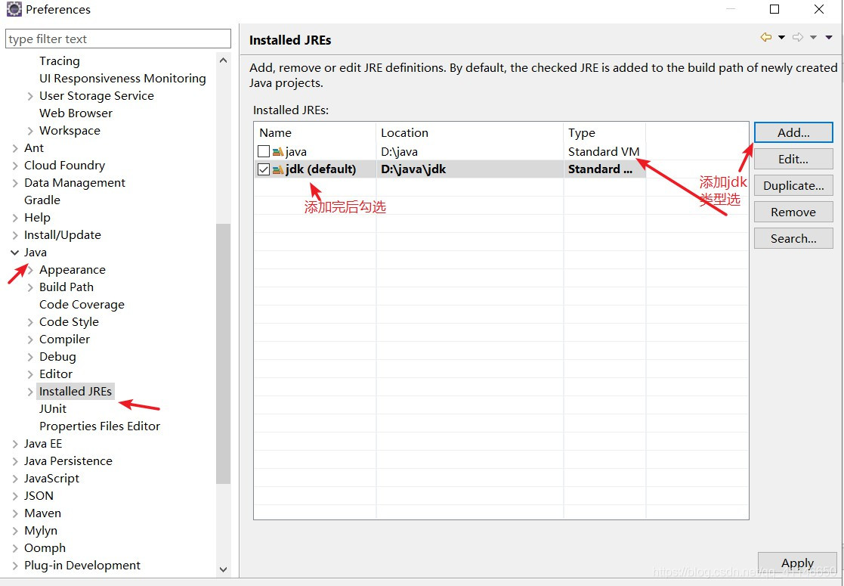Click the jdk (default) JRE library icon
Screen dimensions: 844x586
pyautogui.click(x=278, y=169)
